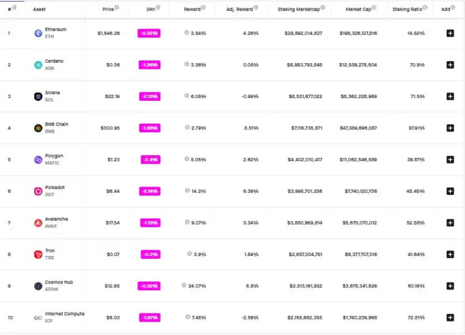The width and height of the screenshot is (465, 335).
Task: Open info icon beside 24h header
Action: (x=158, y=7)
